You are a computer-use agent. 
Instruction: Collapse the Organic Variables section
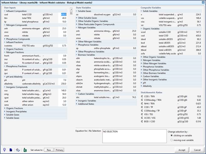(x=141, y=29)
